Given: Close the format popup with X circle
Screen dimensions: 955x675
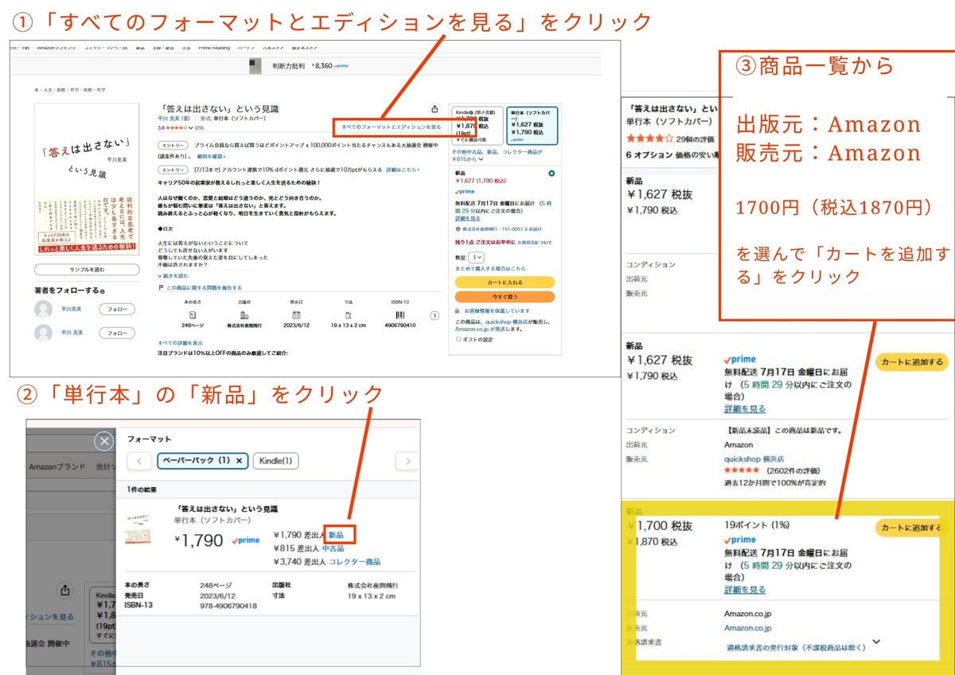Looking at the screenshot, I should click(103, 441).
